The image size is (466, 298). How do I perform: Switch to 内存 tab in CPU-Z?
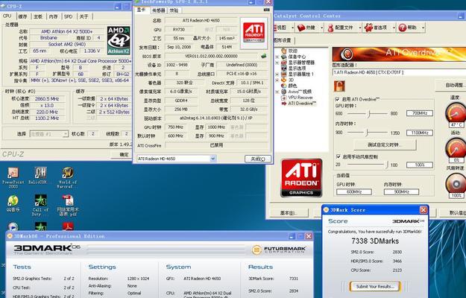pos(53,16)
